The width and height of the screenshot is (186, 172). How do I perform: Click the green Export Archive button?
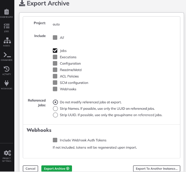tap(56, 168)
